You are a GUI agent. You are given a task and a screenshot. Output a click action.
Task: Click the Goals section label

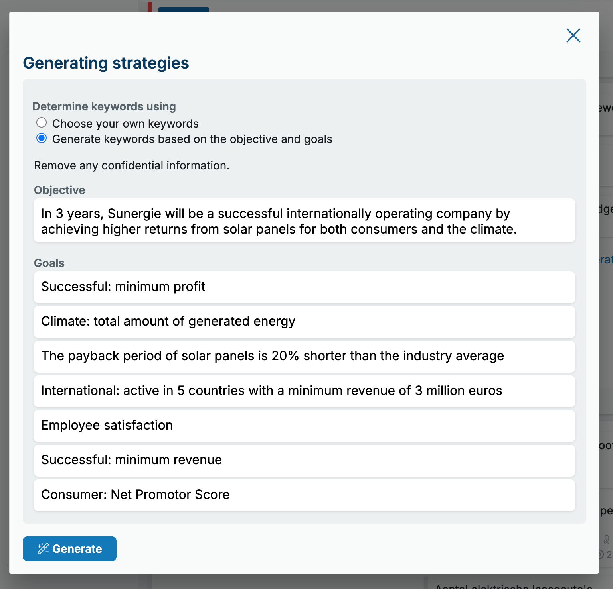point(49,263)
